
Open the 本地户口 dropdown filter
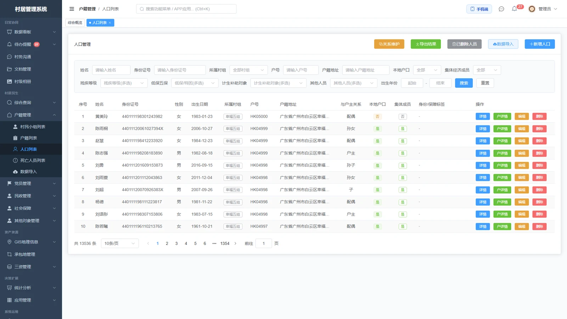pyautogui.click(x=427, y=70)
